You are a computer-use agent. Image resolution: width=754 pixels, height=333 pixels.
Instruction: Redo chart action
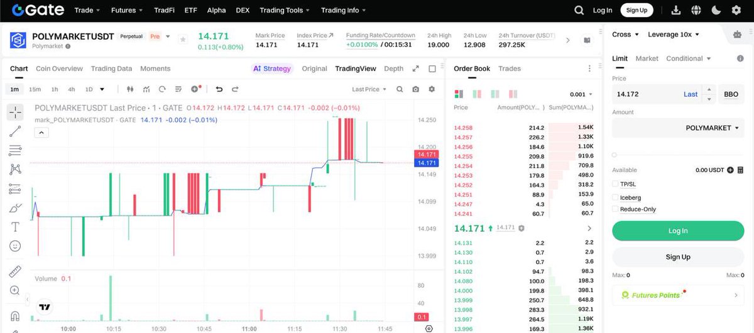(235, 89)
